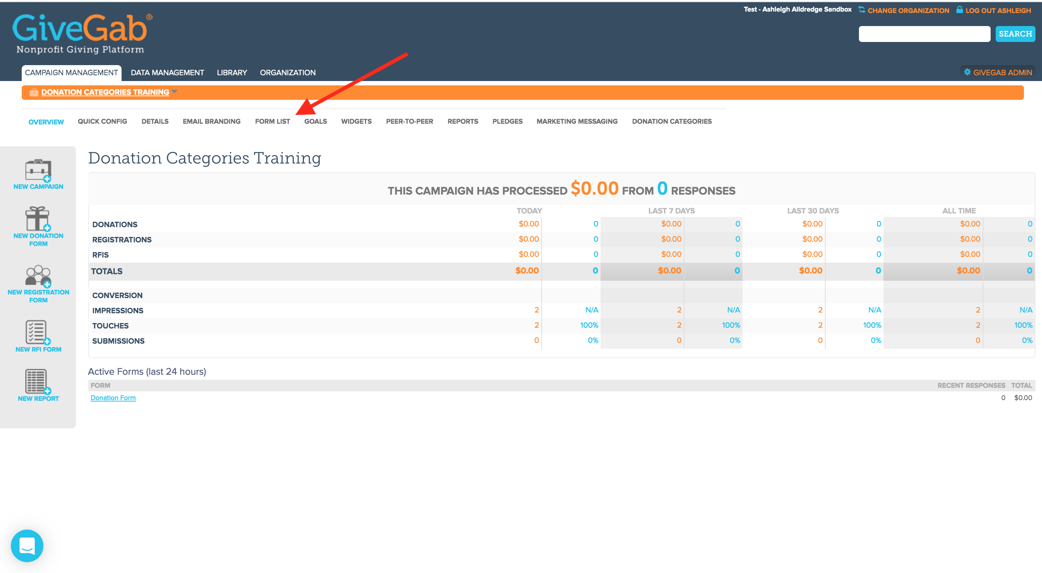This screenshot has width=1042, height=573.
Task: Click the Registrations row label
Action: tap(122, 240)
